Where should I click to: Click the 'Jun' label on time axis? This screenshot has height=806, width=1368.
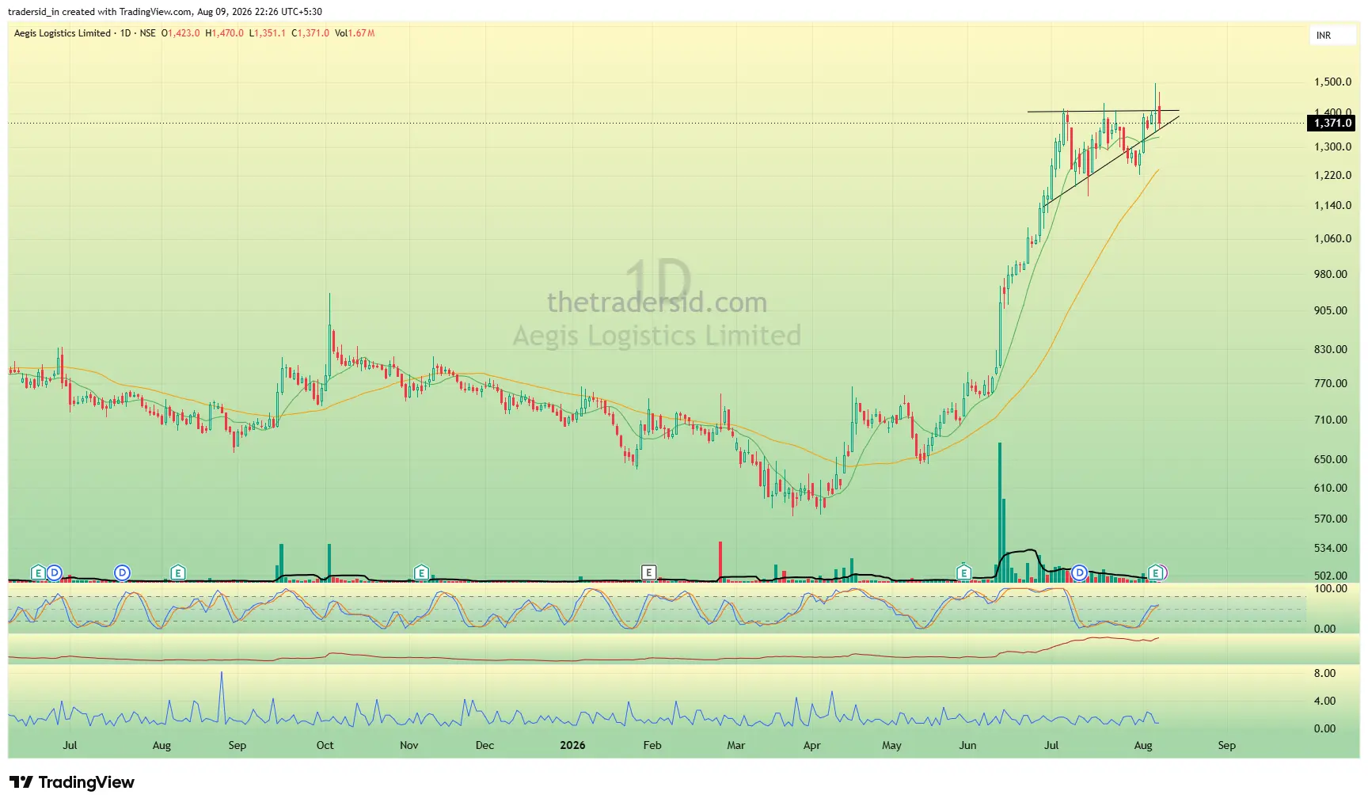[967, 746]
